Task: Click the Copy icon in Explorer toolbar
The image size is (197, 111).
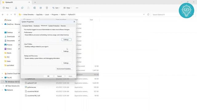Action: click(x=22, y=8)
